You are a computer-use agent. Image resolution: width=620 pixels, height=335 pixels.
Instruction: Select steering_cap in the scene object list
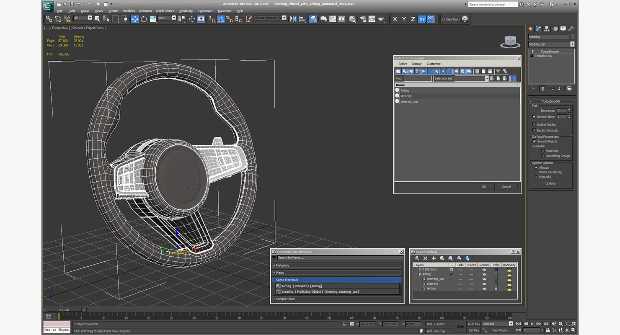point(409,102)
